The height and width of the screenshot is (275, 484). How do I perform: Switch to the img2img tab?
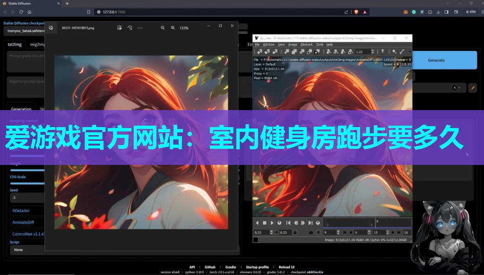tap(37, 44)
